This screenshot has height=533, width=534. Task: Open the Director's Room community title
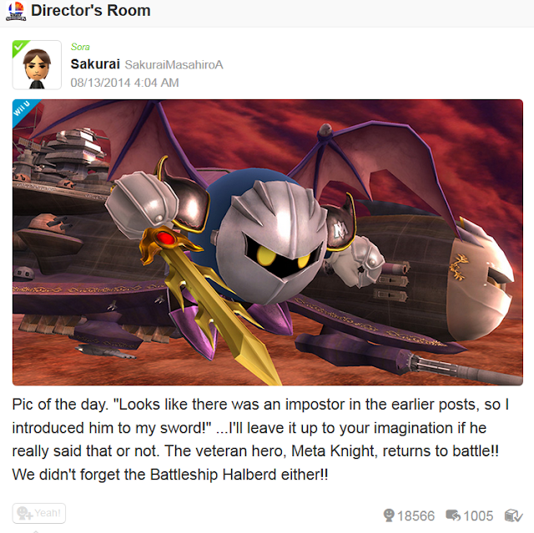(x=91, y=11)
